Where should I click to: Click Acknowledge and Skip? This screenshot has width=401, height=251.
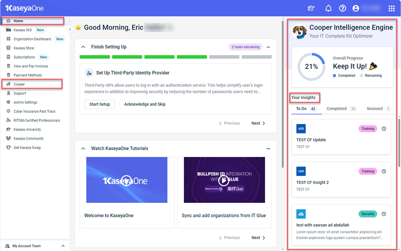(x=145, y=104)
